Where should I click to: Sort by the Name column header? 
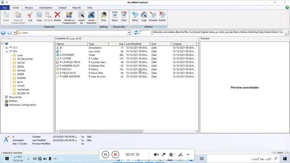click(x=72, y=44)
